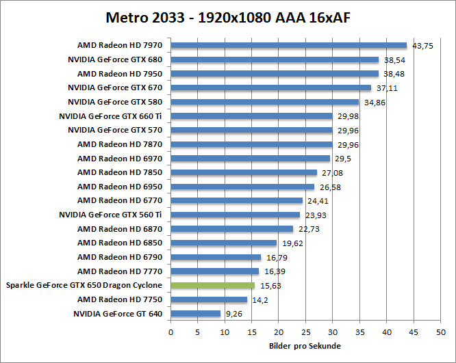Screen dimensions: 456x363
Task: Select the AMD Radeon HD 6950 label
Action: pos(120,187)
